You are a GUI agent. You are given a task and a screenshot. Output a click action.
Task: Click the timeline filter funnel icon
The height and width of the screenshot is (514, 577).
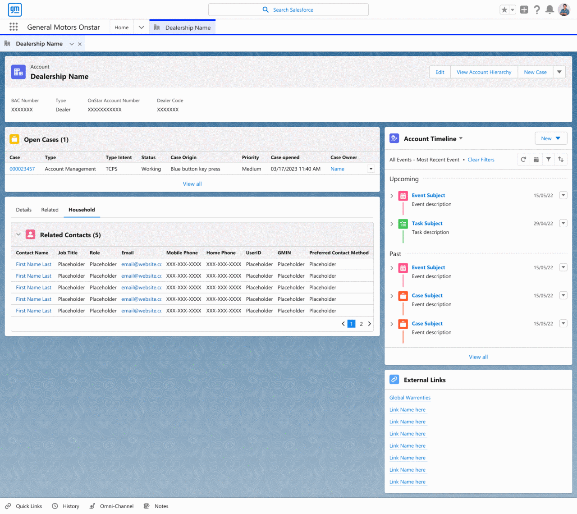[548, 160]
